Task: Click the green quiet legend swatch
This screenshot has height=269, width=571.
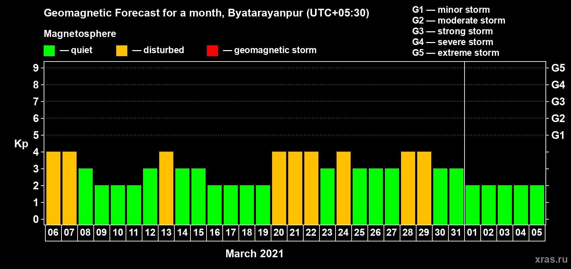Action: pyautogui.click(x=49, y=51)
